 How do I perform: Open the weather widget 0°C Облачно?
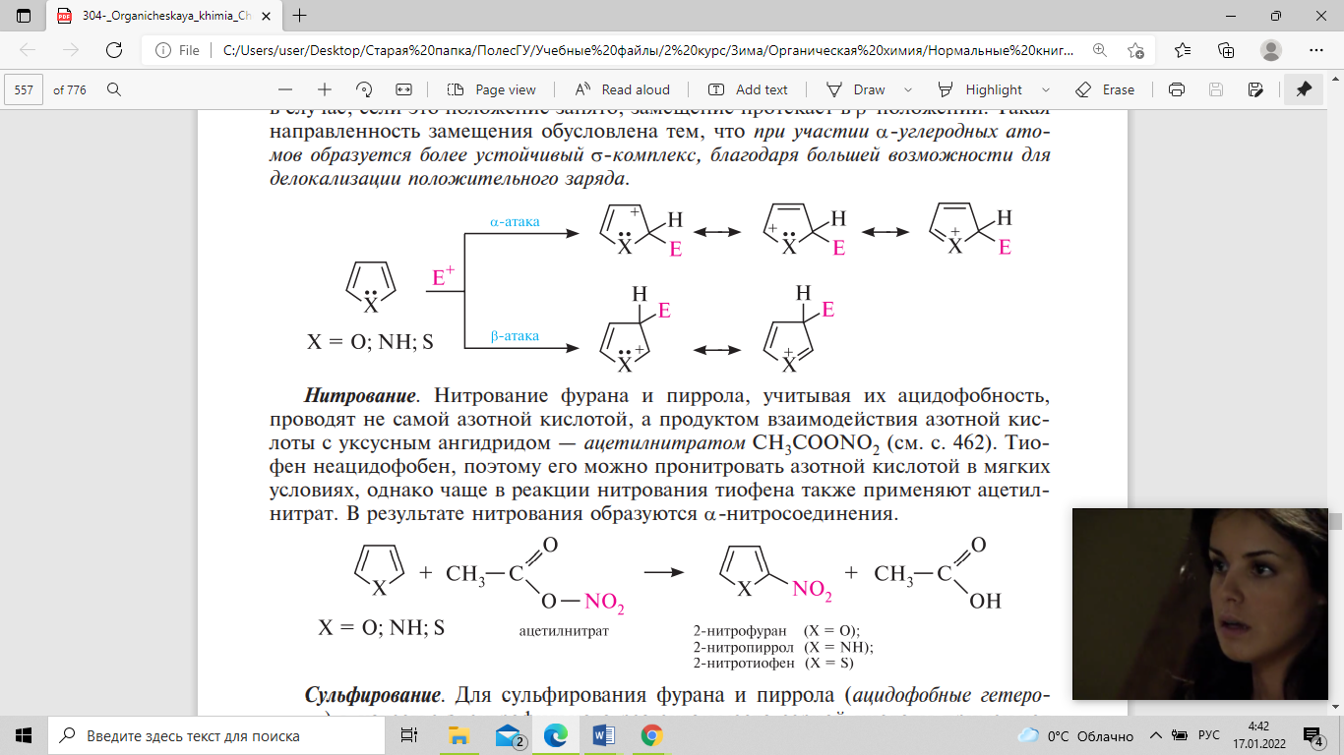coord(1074,735)
